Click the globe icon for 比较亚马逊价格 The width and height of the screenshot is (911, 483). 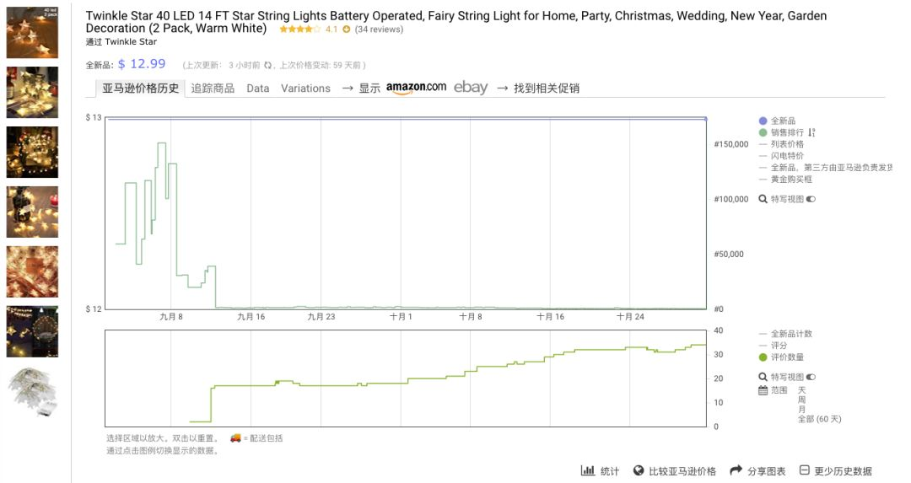639,470
